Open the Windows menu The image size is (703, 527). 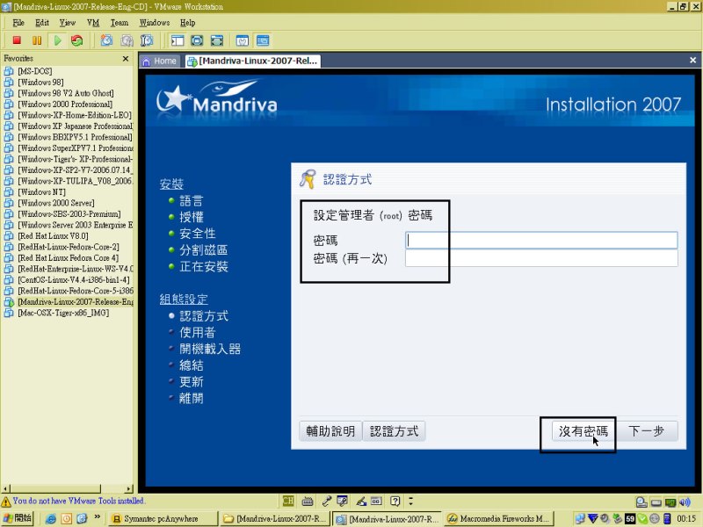pos(155,23)
